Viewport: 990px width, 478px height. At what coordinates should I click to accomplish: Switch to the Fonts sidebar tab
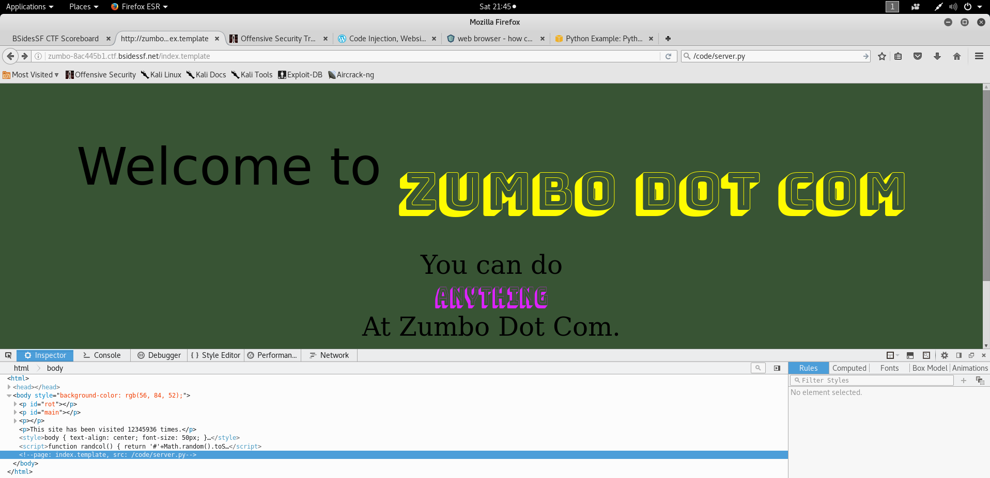pos(890,368)
